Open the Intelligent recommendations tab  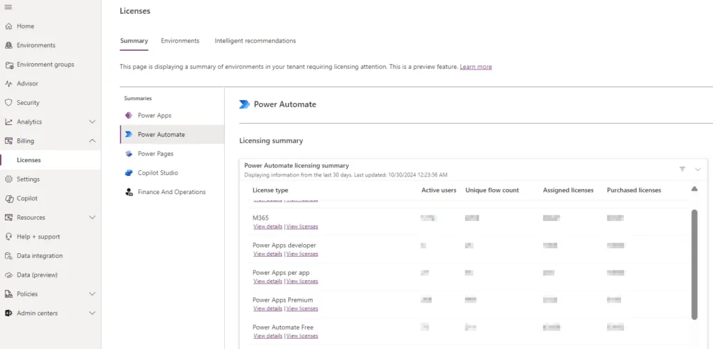pyautogui.click(x=255, y=41)
